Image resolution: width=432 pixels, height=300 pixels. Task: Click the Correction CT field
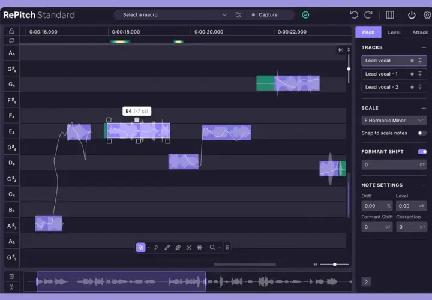pyautogui.click(x=412, y=227)
